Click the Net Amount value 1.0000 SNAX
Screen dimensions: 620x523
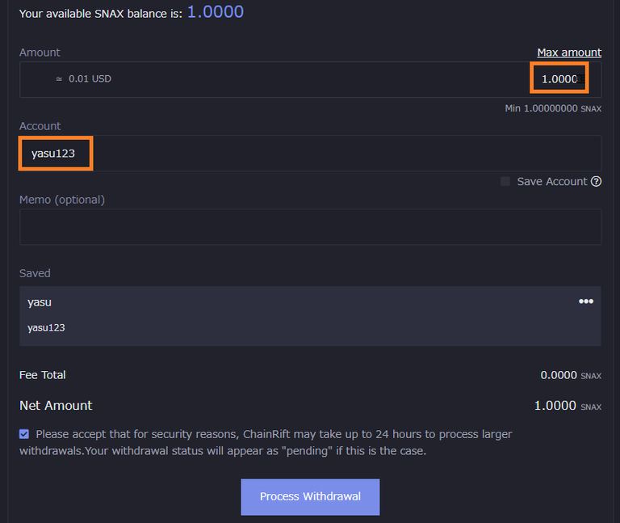(x=567, y=406)
